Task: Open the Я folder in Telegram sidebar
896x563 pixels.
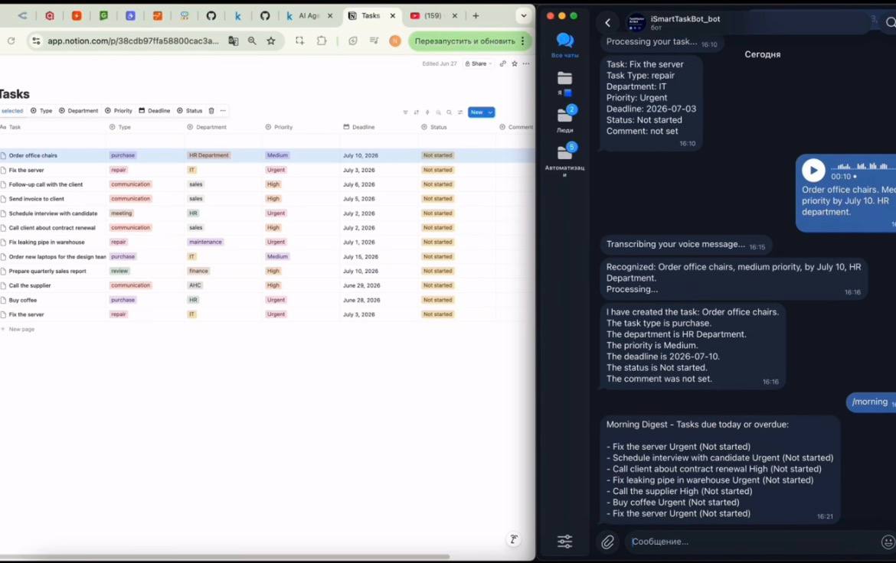Action: (x=564, y=83)
